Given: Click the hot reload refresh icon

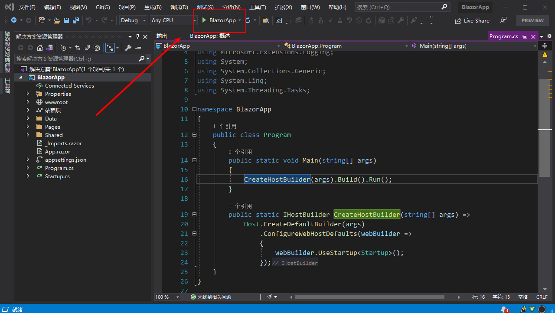Looking at the screenshot, I should tap(248, 20).
